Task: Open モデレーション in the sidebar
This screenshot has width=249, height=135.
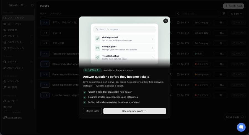Action: coord(18,48)
